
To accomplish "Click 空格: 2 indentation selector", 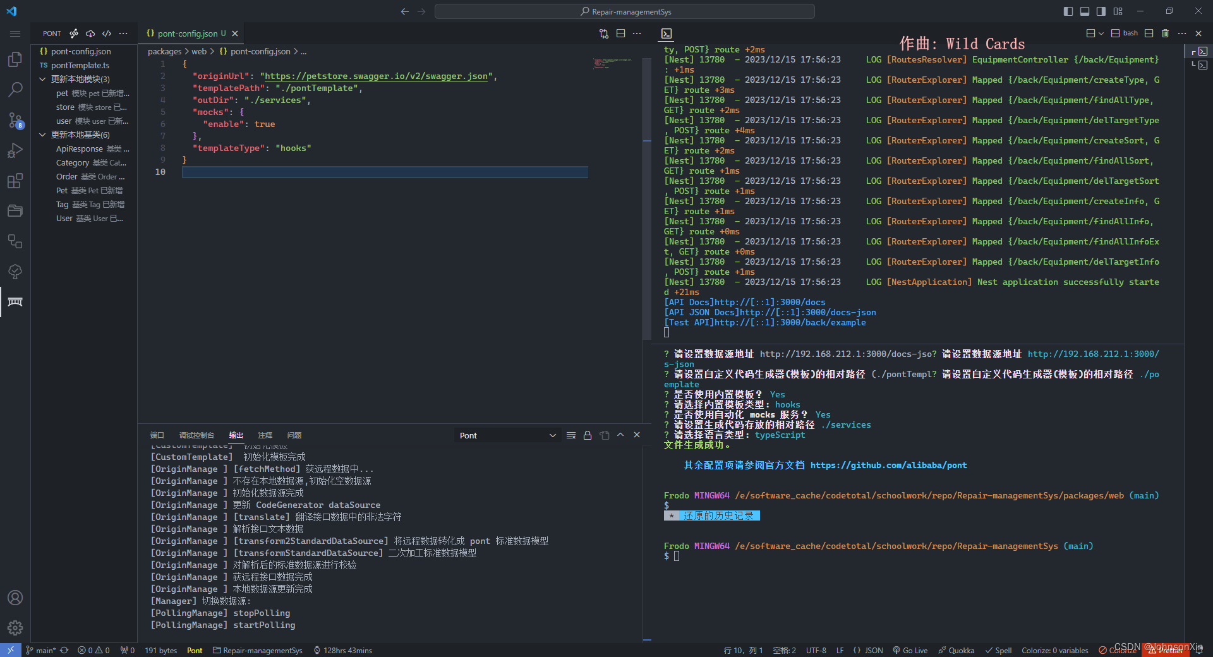I will pyautogui.click(x=784, y=650).
